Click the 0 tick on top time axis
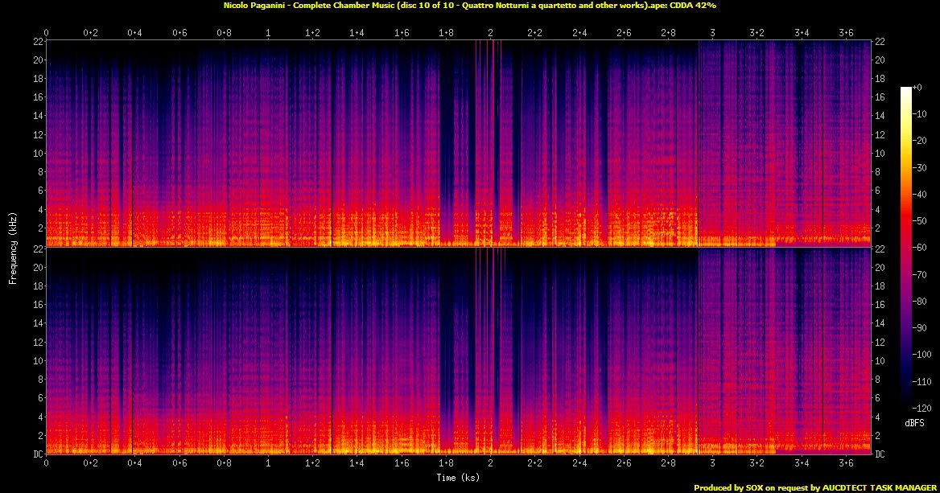Viewport: 940px width, 493px height. 47,32
